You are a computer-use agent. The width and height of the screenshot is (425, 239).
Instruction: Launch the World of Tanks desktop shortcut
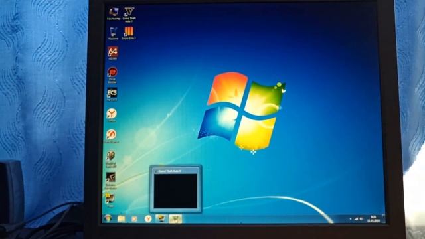(x=110, y=159)
